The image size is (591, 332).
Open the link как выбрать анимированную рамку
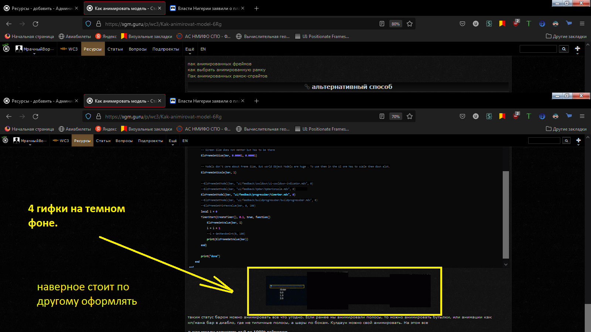[x=226, y=70]
